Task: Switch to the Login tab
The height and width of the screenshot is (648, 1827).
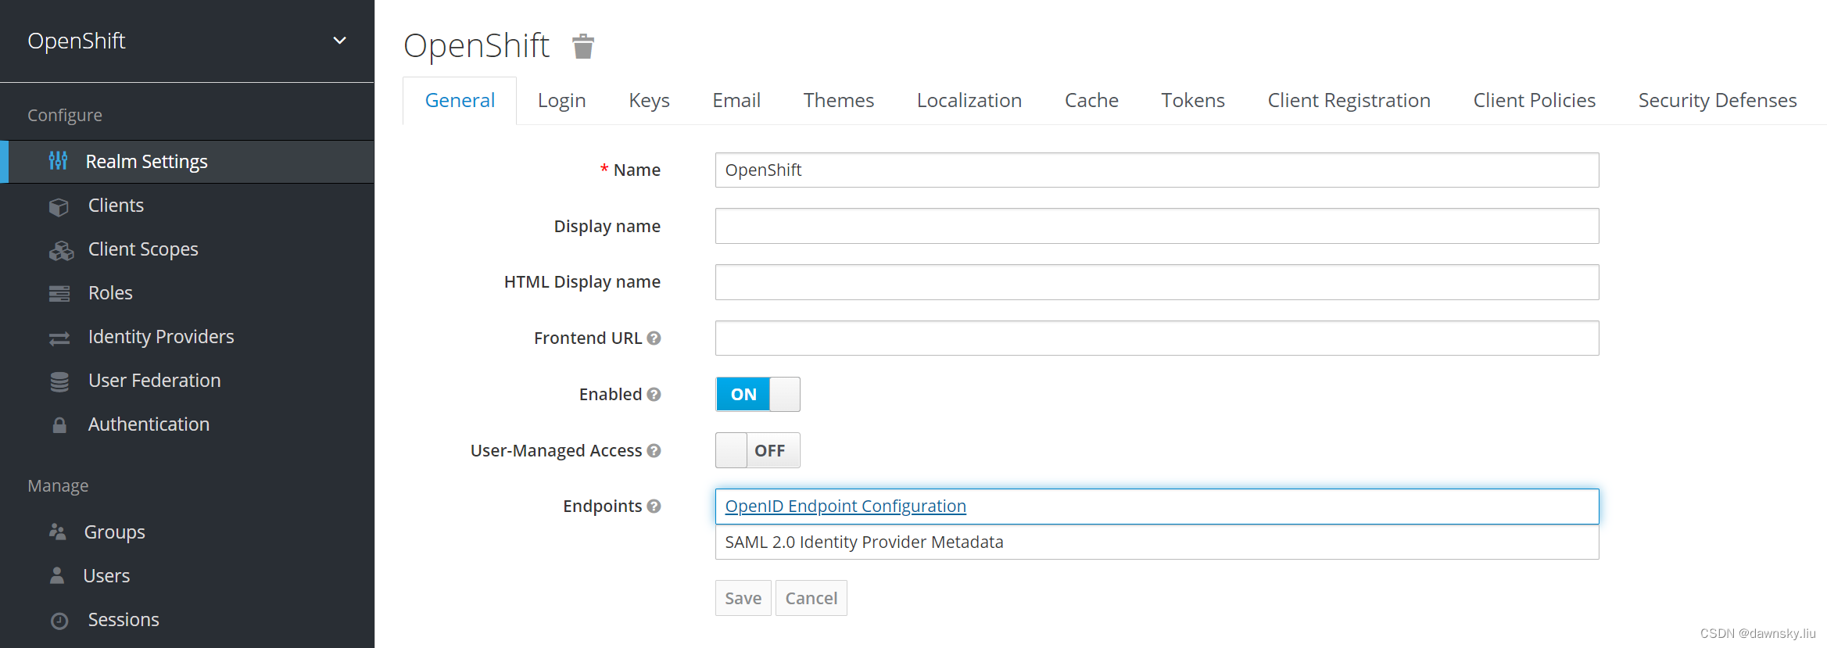Action: point(561,100)
